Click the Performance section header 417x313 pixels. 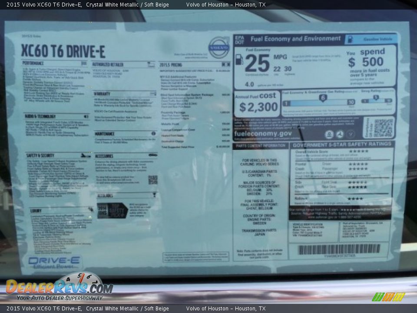coord(33,63)
